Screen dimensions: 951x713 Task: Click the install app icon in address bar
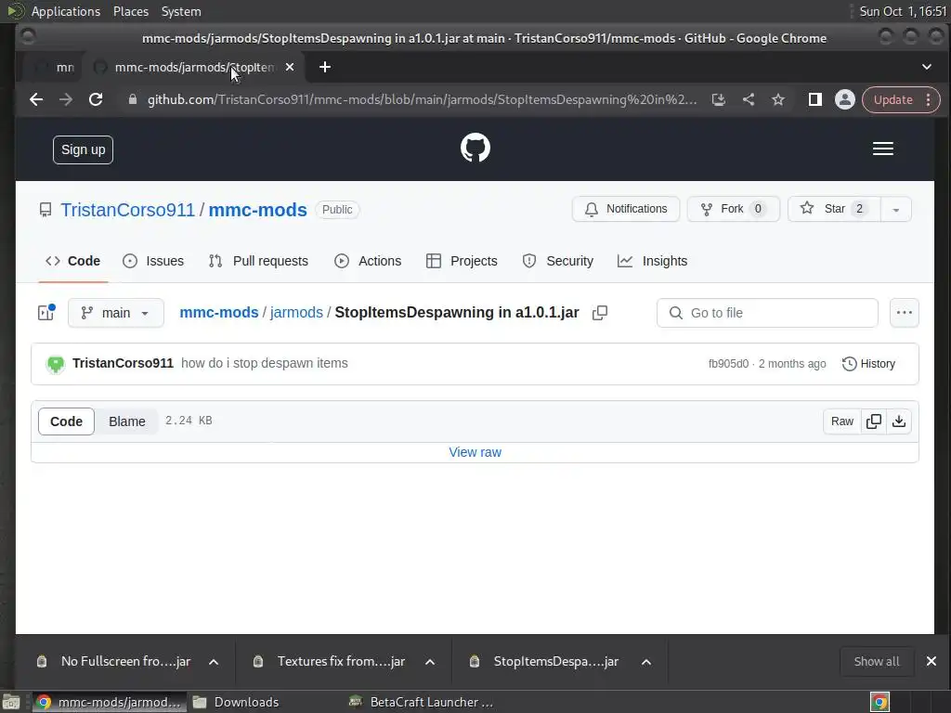719,99
